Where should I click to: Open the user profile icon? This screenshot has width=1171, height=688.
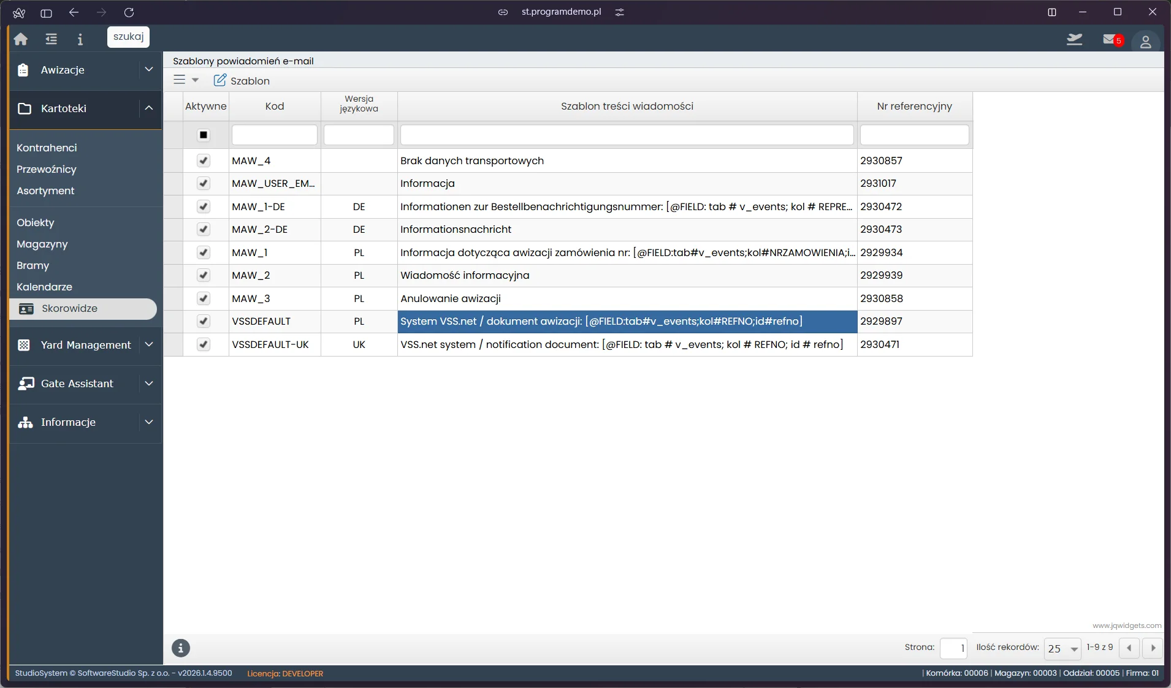(x=1145, y=42)
